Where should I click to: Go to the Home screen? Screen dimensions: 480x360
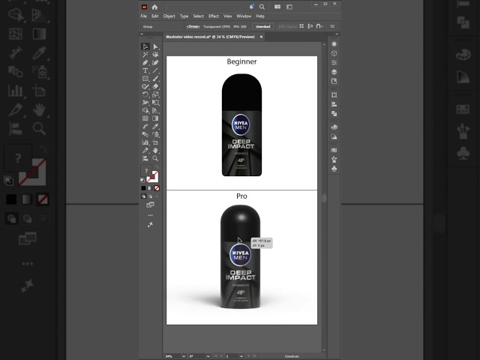click(154, 7)
